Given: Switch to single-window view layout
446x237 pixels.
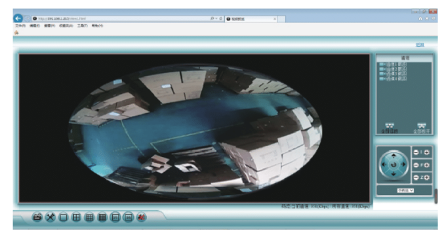Looking at the screenshot, I should (x=63, y=217).
